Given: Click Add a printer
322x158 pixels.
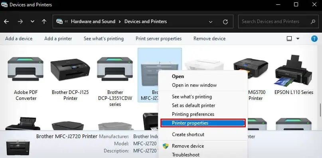Looking at the screenshot, I should tap(58, 39).
